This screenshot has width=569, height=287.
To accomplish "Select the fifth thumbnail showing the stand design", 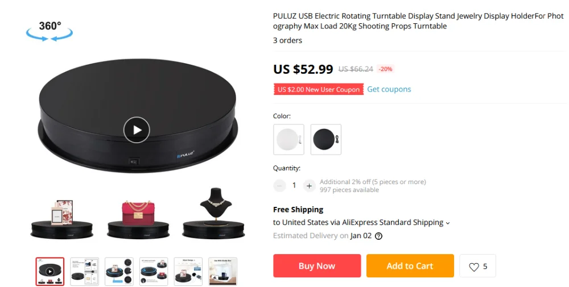I will click(x=188, y=272).
